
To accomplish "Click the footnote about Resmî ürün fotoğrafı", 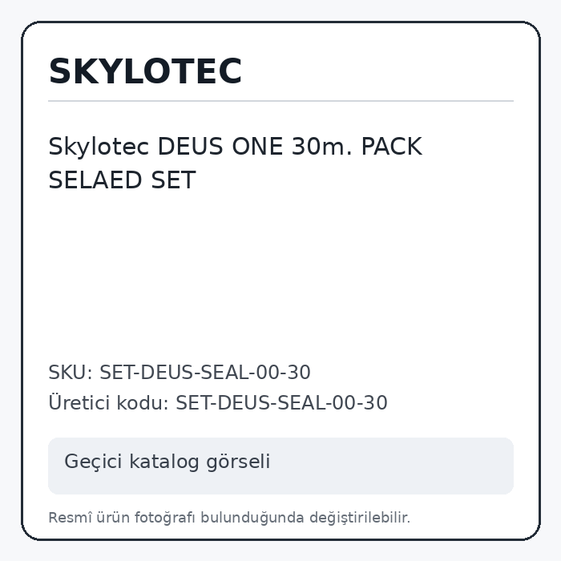I will (229, 518).
